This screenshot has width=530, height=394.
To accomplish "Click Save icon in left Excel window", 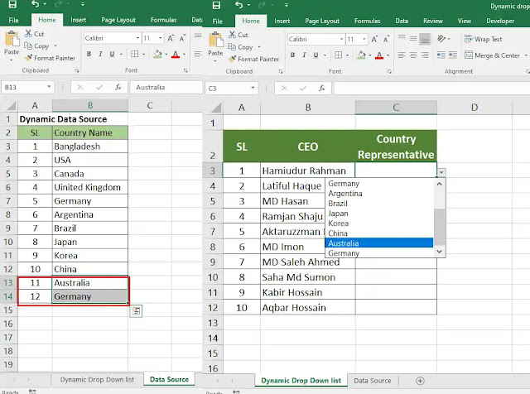I will [12, 4].
